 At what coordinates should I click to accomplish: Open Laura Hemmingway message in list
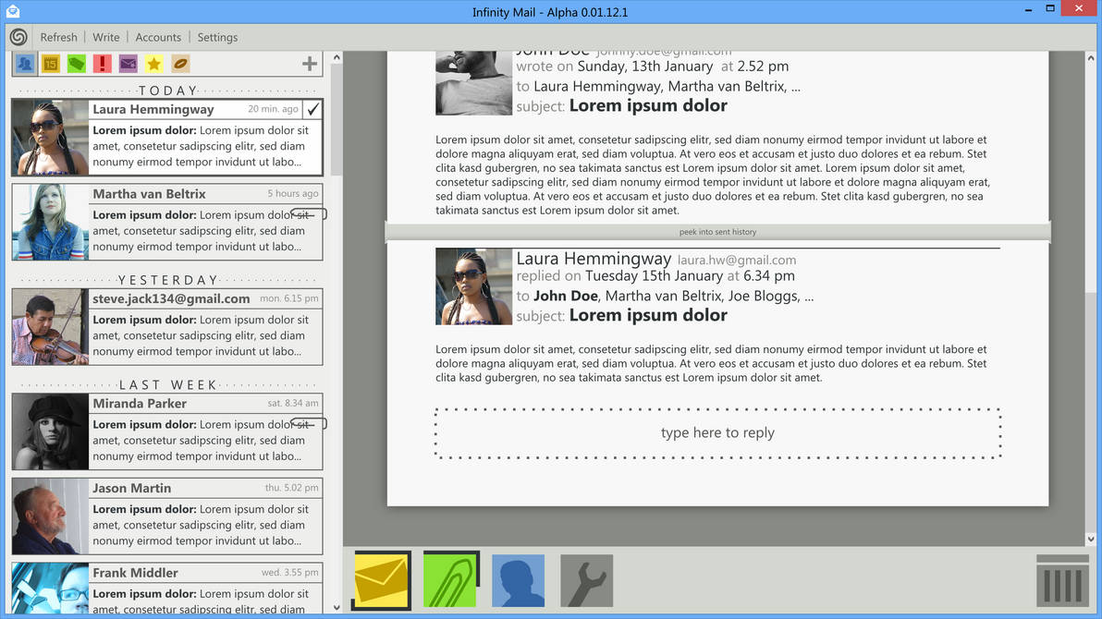click(x=167, y=137)
